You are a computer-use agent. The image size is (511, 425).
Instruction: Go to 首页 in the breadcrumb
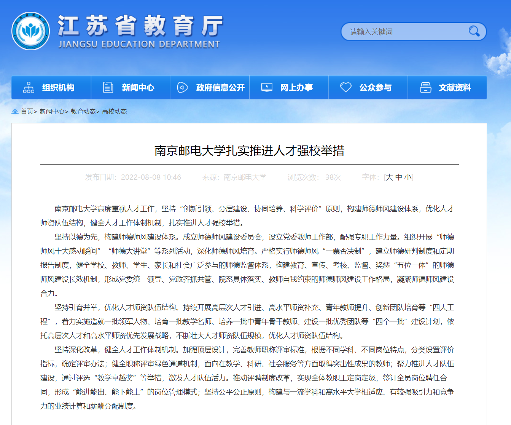click(x=27, y=111)
